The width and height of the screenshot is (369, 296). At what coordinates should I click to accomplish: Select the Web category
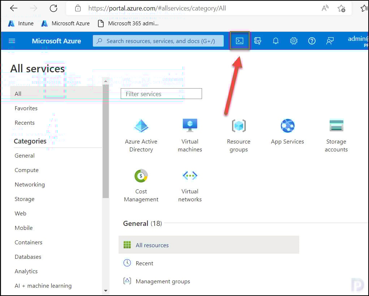click(21, 213)
